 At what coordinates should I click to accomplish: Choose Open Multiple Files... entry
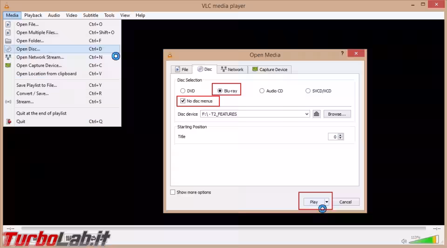pos(61,33)
